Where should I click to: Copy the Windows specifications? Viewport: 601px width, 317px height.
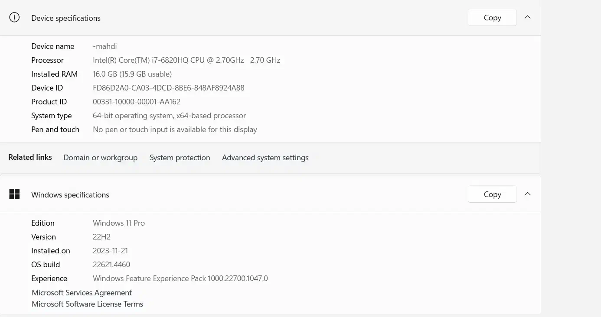tap(492, 194)
